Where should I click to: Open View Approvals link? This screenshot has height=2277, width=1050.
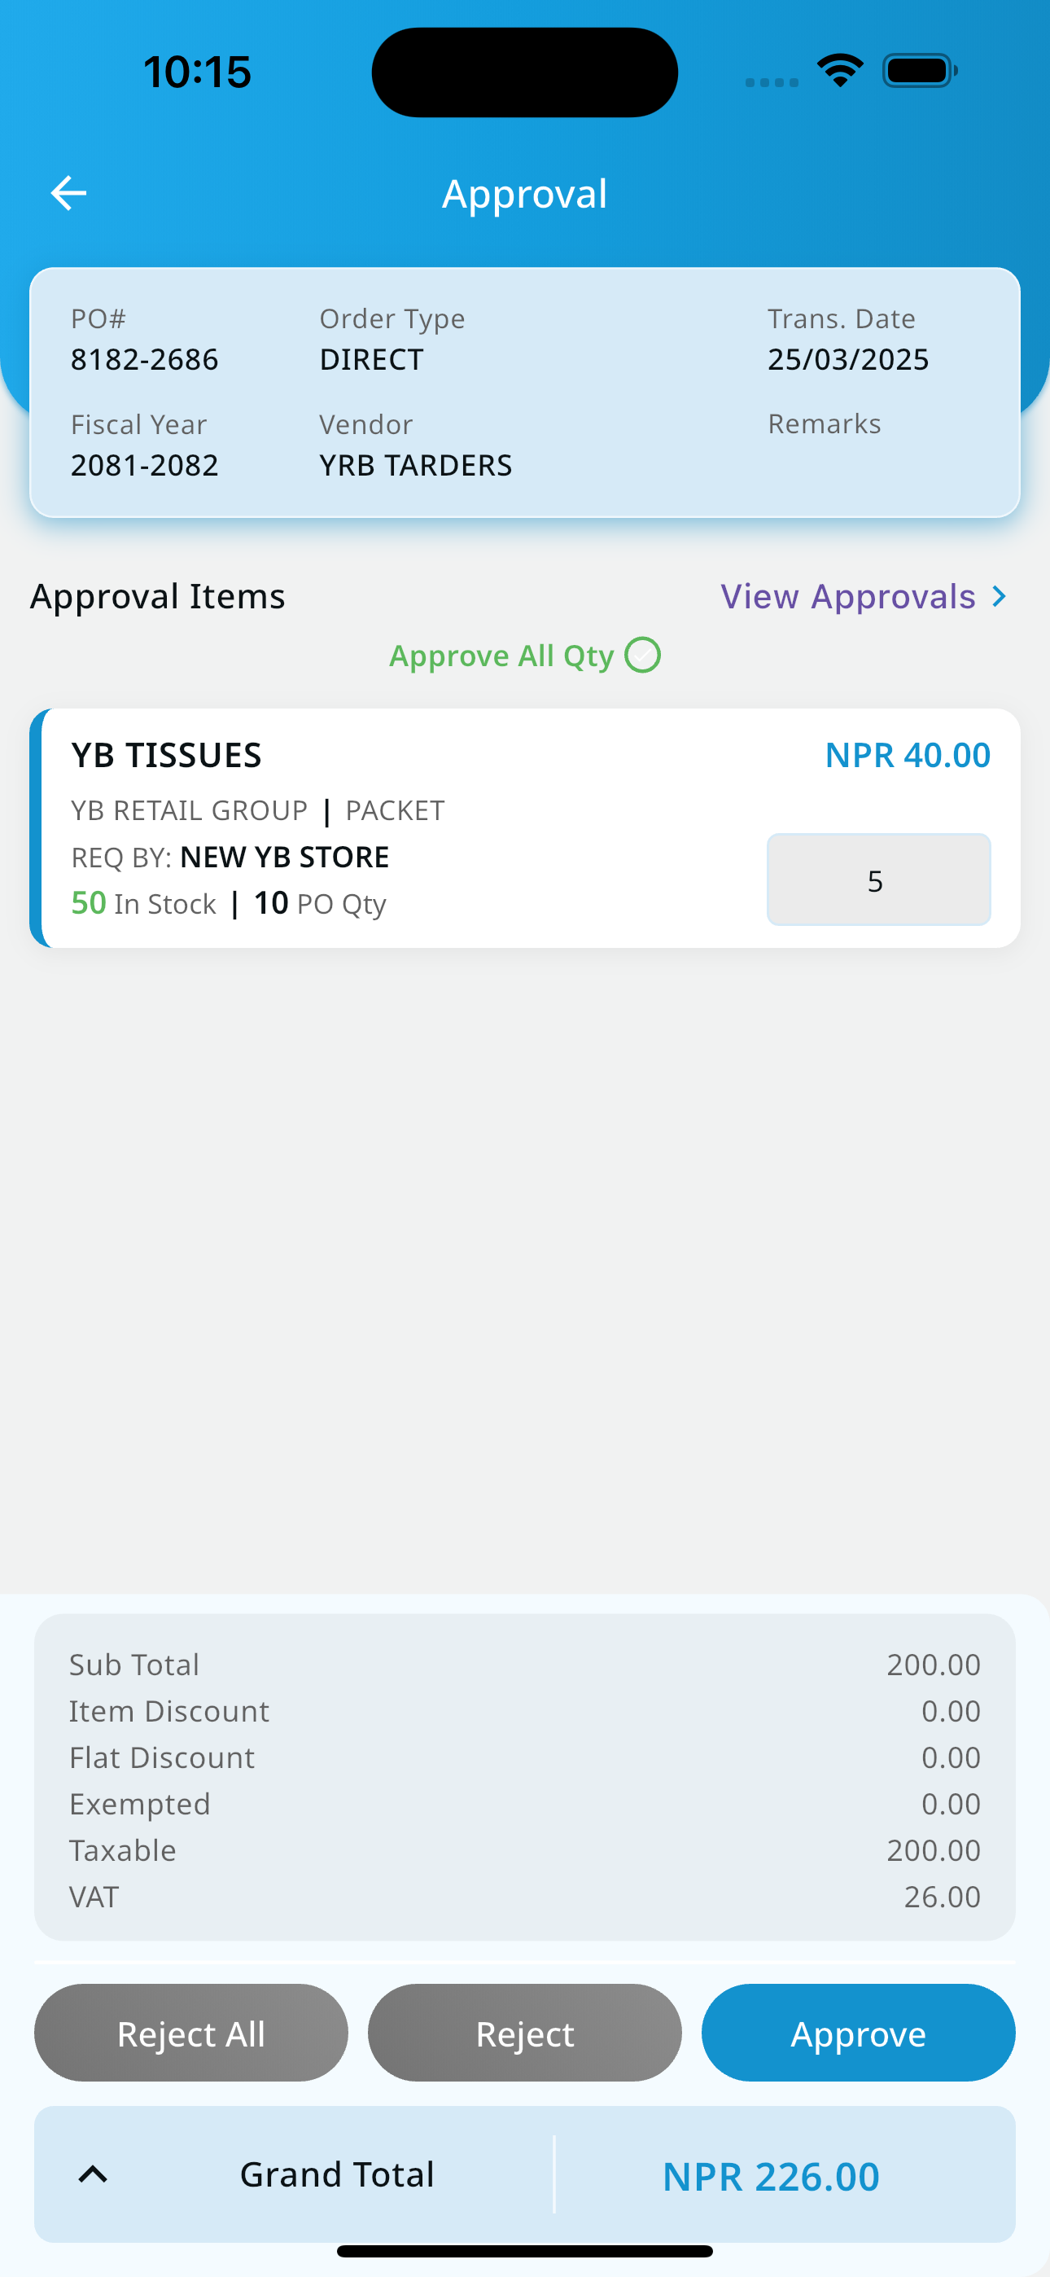pyautogui.click(x=847, y=597)
